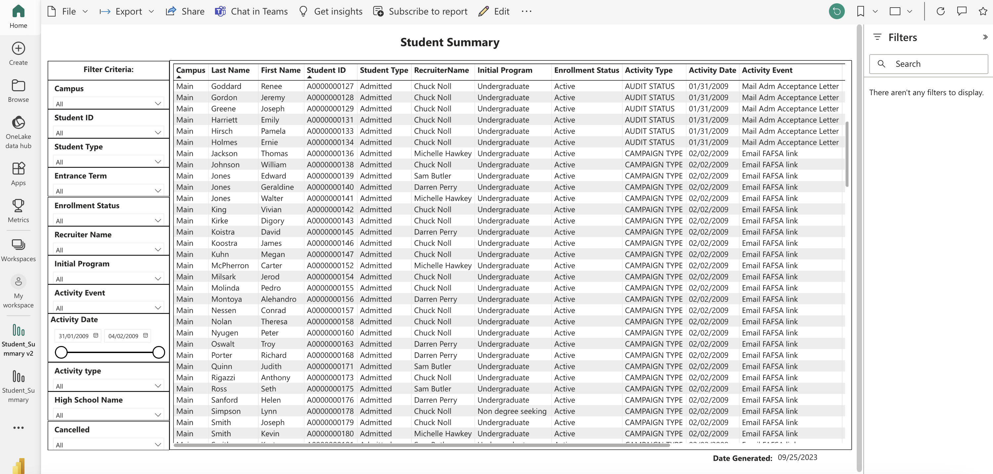993x474 pixels.
Task: Open My workspace
Action: pyautogui.click(x=18, y=292)
